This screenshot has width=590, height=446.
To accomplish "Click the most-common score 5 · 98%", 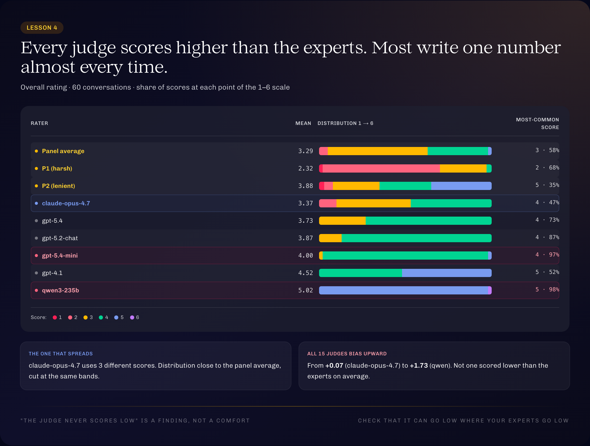I will click(x=547, y=289).
